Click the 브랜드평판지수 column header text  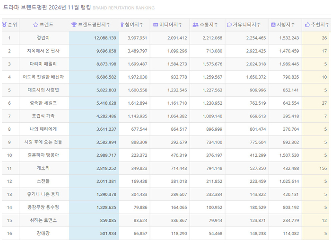[94, 25]
